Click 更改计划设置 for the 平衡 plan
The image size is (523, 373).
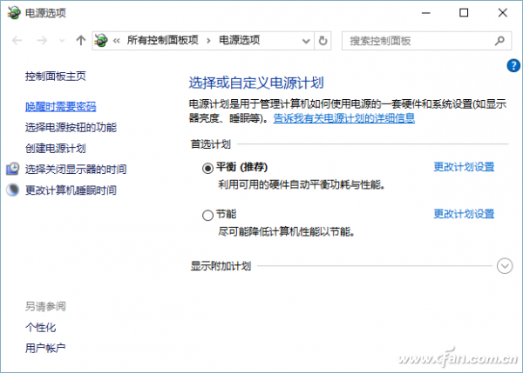tap(464, 167)
